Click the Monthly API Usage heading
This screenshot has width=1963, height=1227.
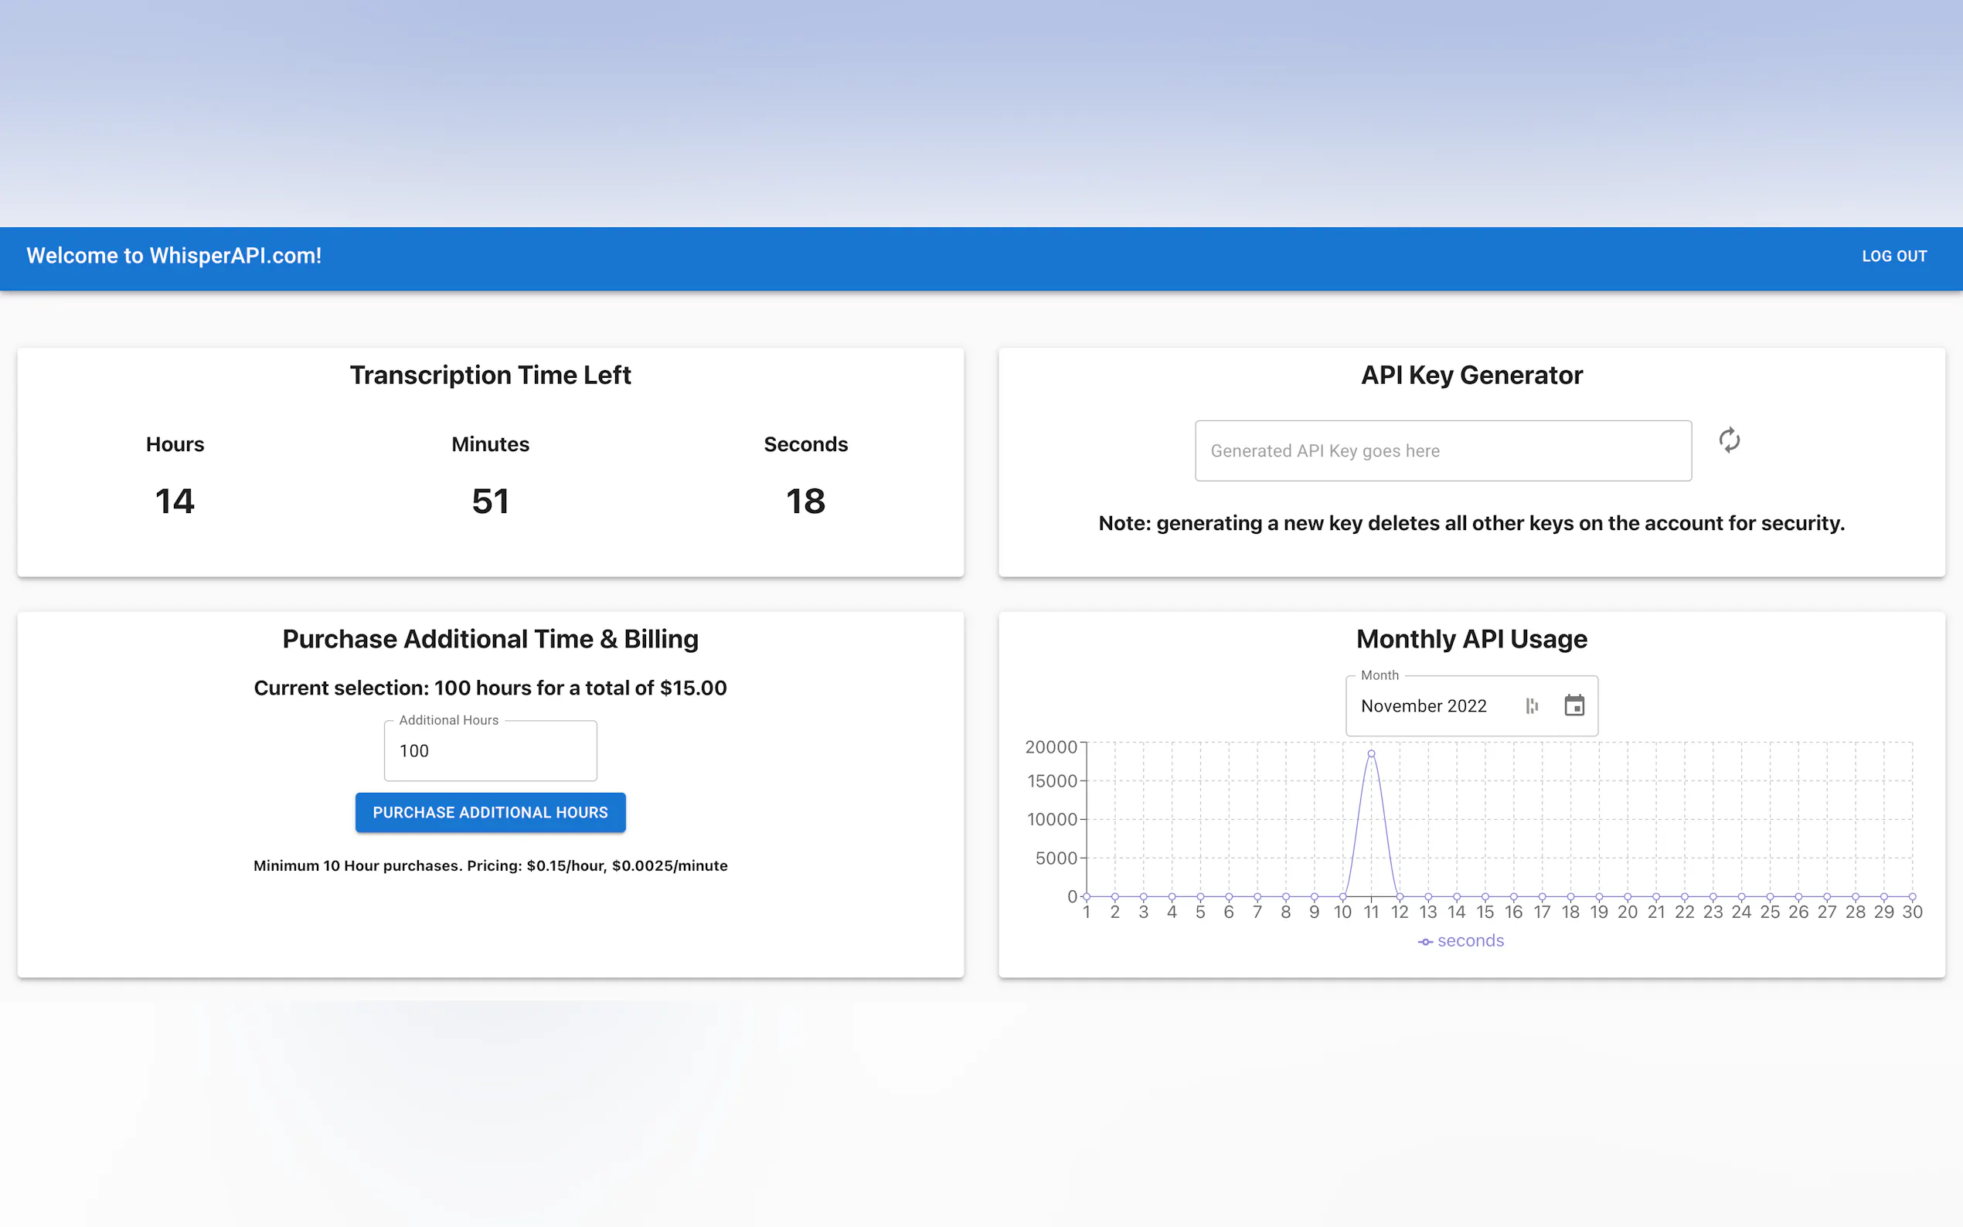[1471, 639]
